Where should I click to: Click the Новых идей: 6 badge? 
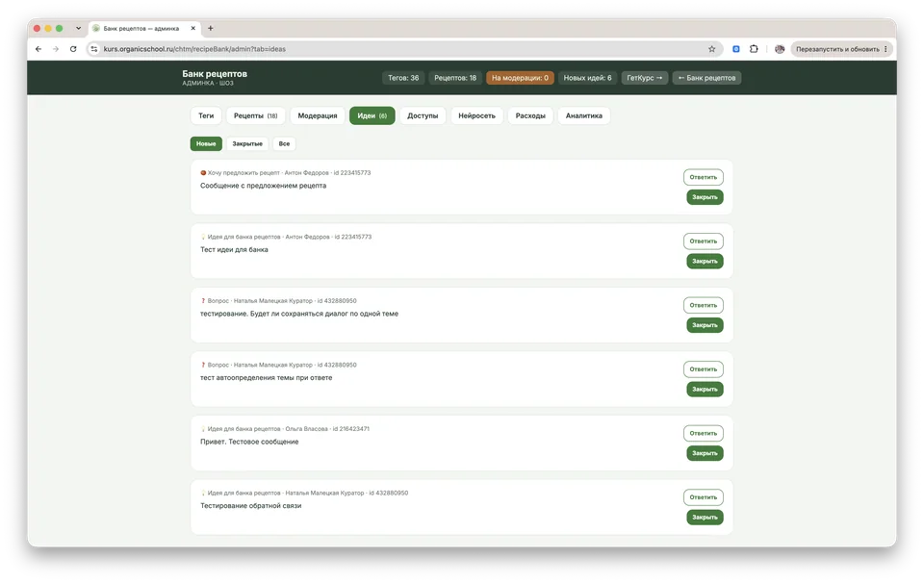pos(587,78)
